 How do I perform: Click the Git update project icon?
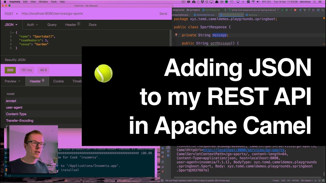click(301, 10)
